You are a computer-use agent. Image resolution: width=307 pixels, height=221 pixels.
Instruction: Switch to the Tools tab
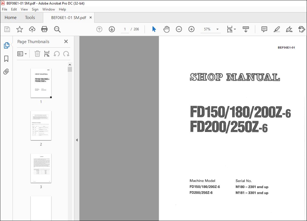tap(30, 18)
